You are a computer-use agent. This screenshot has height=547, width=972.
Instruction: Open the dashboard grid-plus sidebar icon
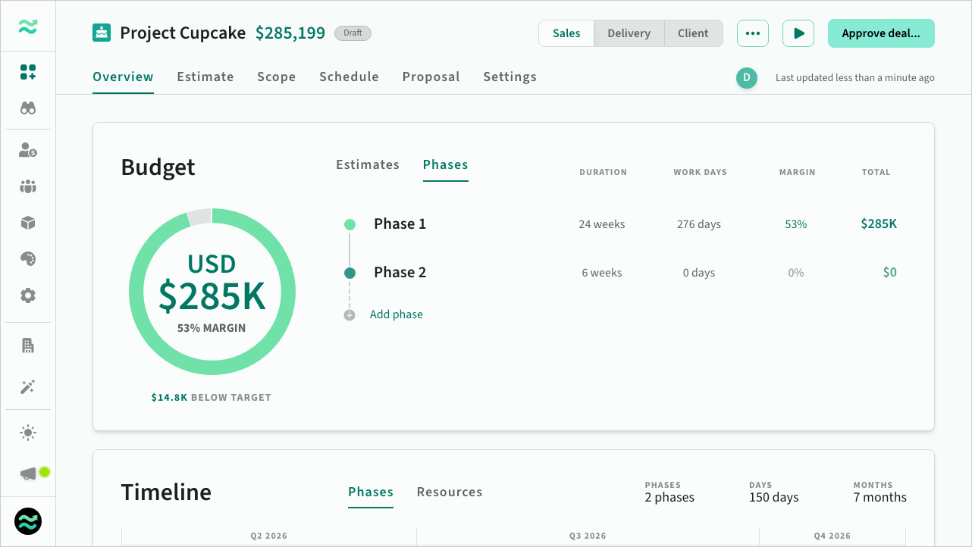(28, 72)
